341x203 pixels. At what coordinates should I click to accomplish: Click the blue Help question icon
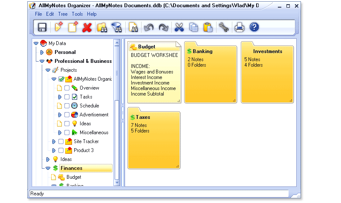(x=254, y=27)
